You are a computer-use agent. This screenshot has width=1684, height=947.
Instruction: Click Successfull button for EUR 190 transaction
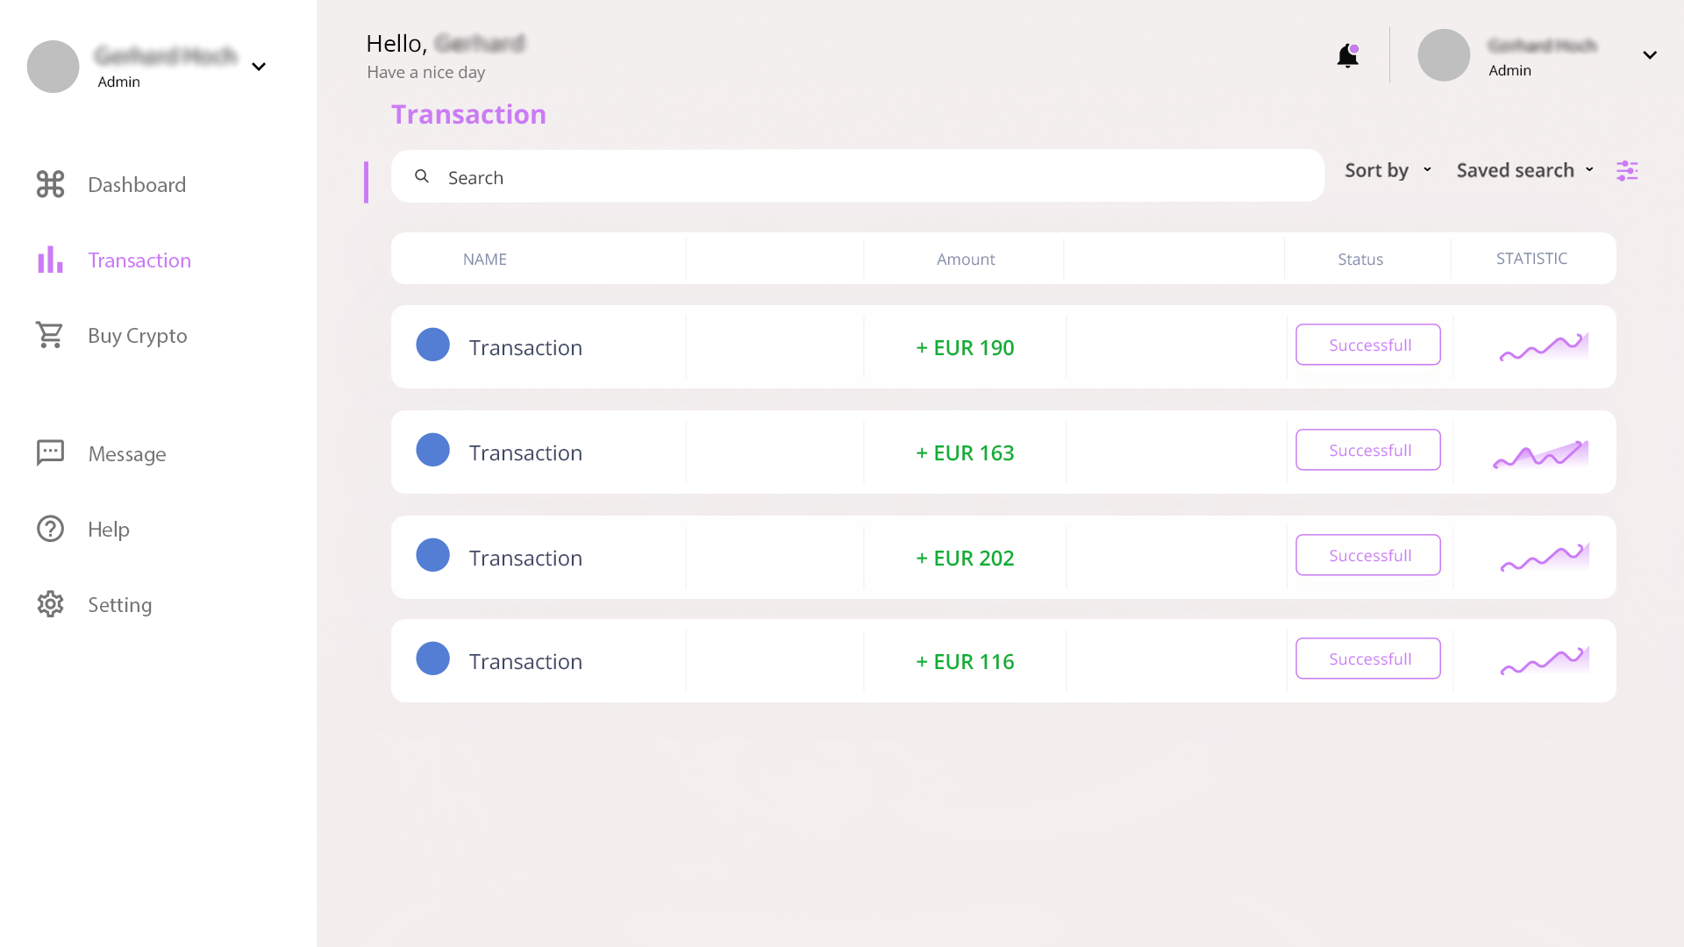tap(1368, 345)
